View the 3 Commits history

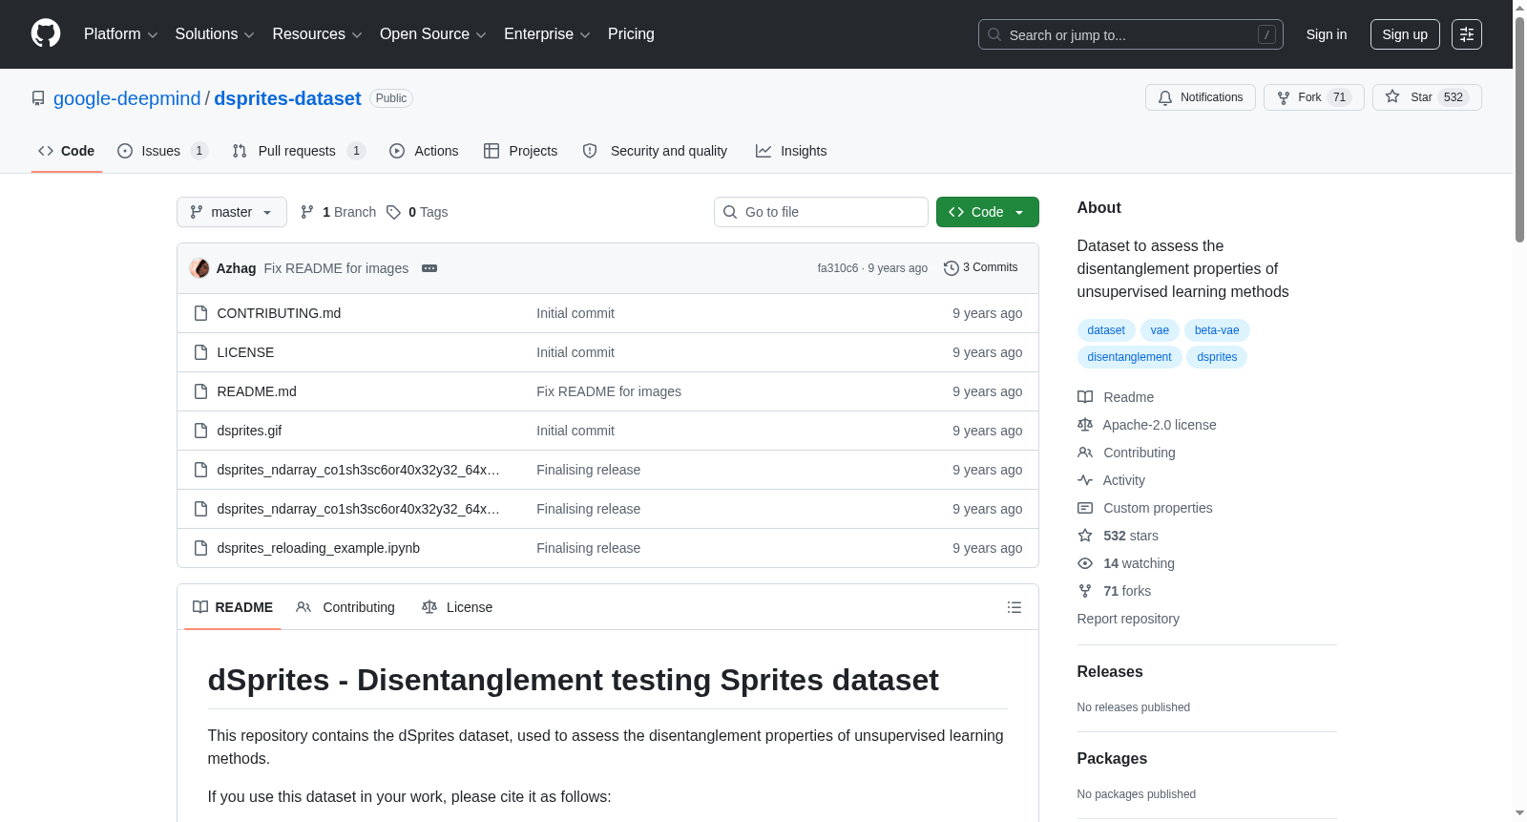980,268
